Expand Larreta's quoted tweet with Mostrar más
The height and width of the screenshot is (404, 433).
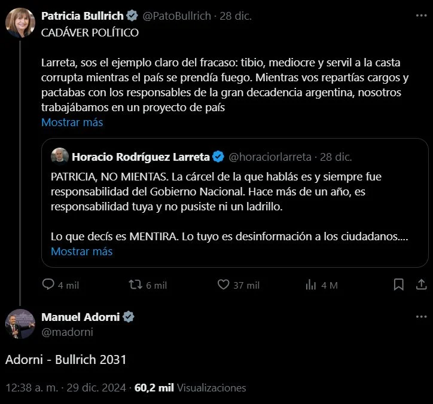[81, 252]
